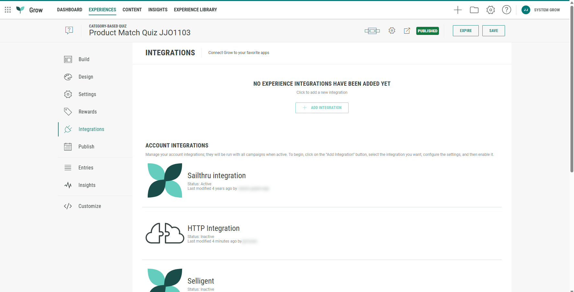This screenshot has width=574, height=292.
Task: Click the Expire button
Action: coord(465,31)
